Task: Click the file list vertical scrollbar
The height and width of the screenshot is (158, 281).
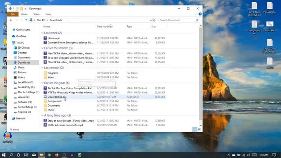Action: pos(201,73)
